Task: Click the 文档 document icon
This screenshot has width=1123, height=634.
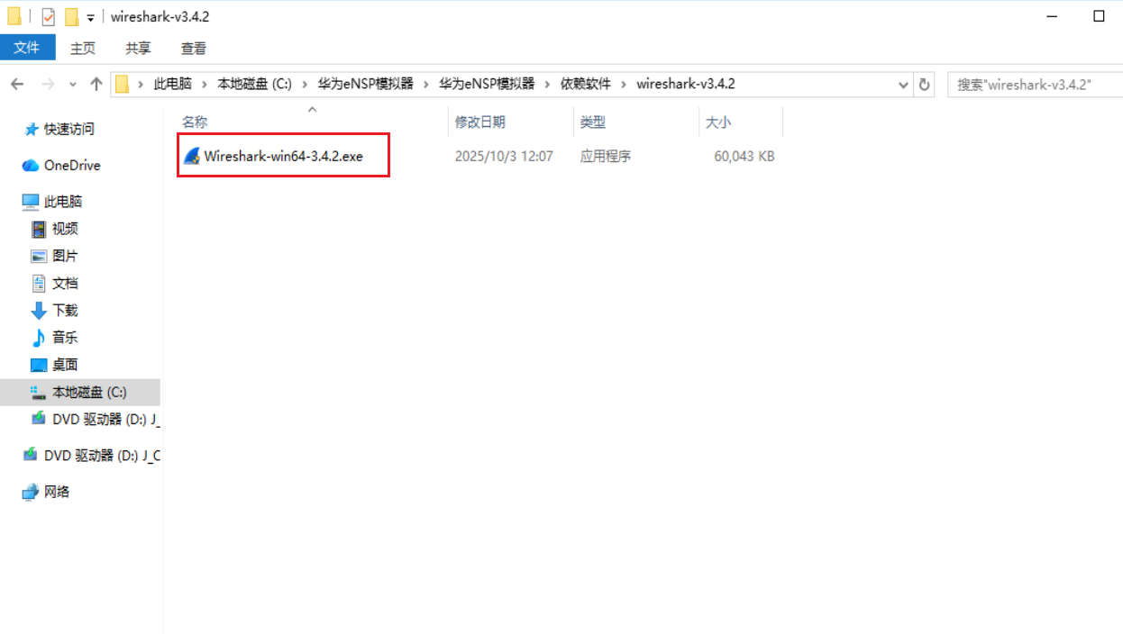Action: click(x=39, y=283)
